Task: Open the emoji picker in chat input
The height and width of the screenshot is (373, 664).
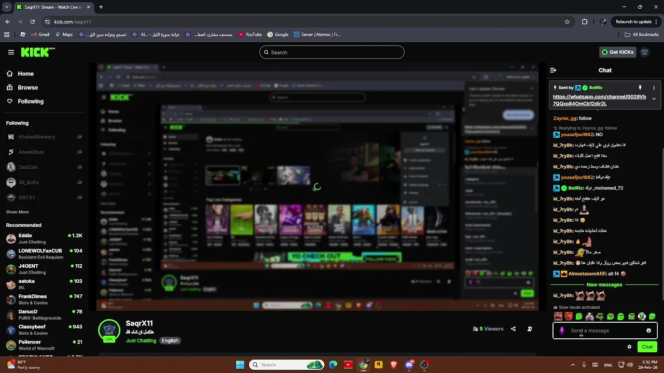Action: [648, 331]
